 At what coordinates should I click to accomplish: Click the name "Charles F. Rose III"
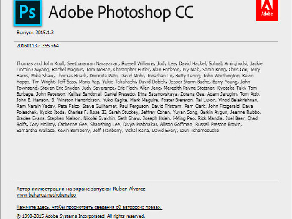(x=87, y=112)
